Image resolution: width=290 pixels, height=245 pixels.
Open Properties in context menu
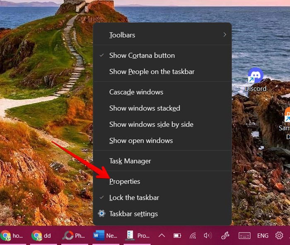(x=162, y=181)
